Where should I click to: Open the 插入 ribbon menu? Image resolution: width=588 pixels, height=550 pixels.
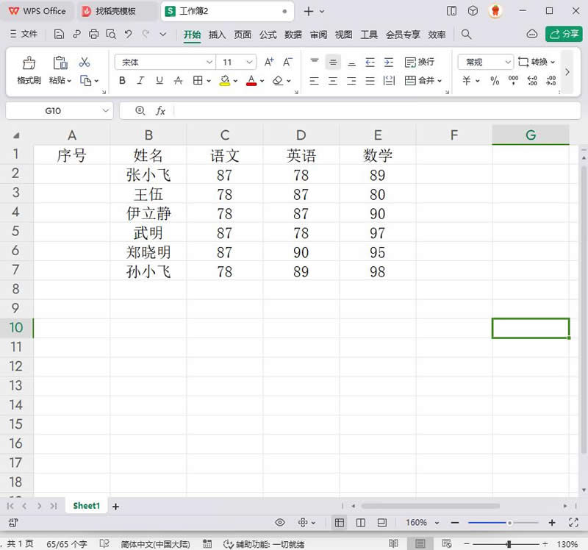217,34
